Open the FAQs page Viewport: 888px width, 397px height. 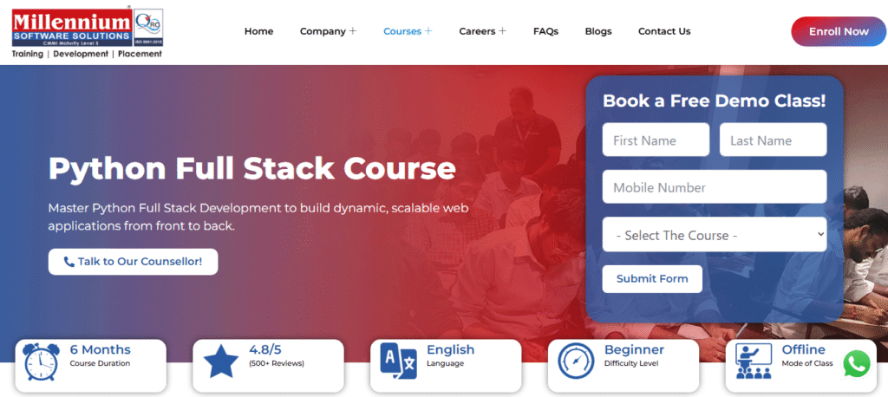(x=545, y=31)
